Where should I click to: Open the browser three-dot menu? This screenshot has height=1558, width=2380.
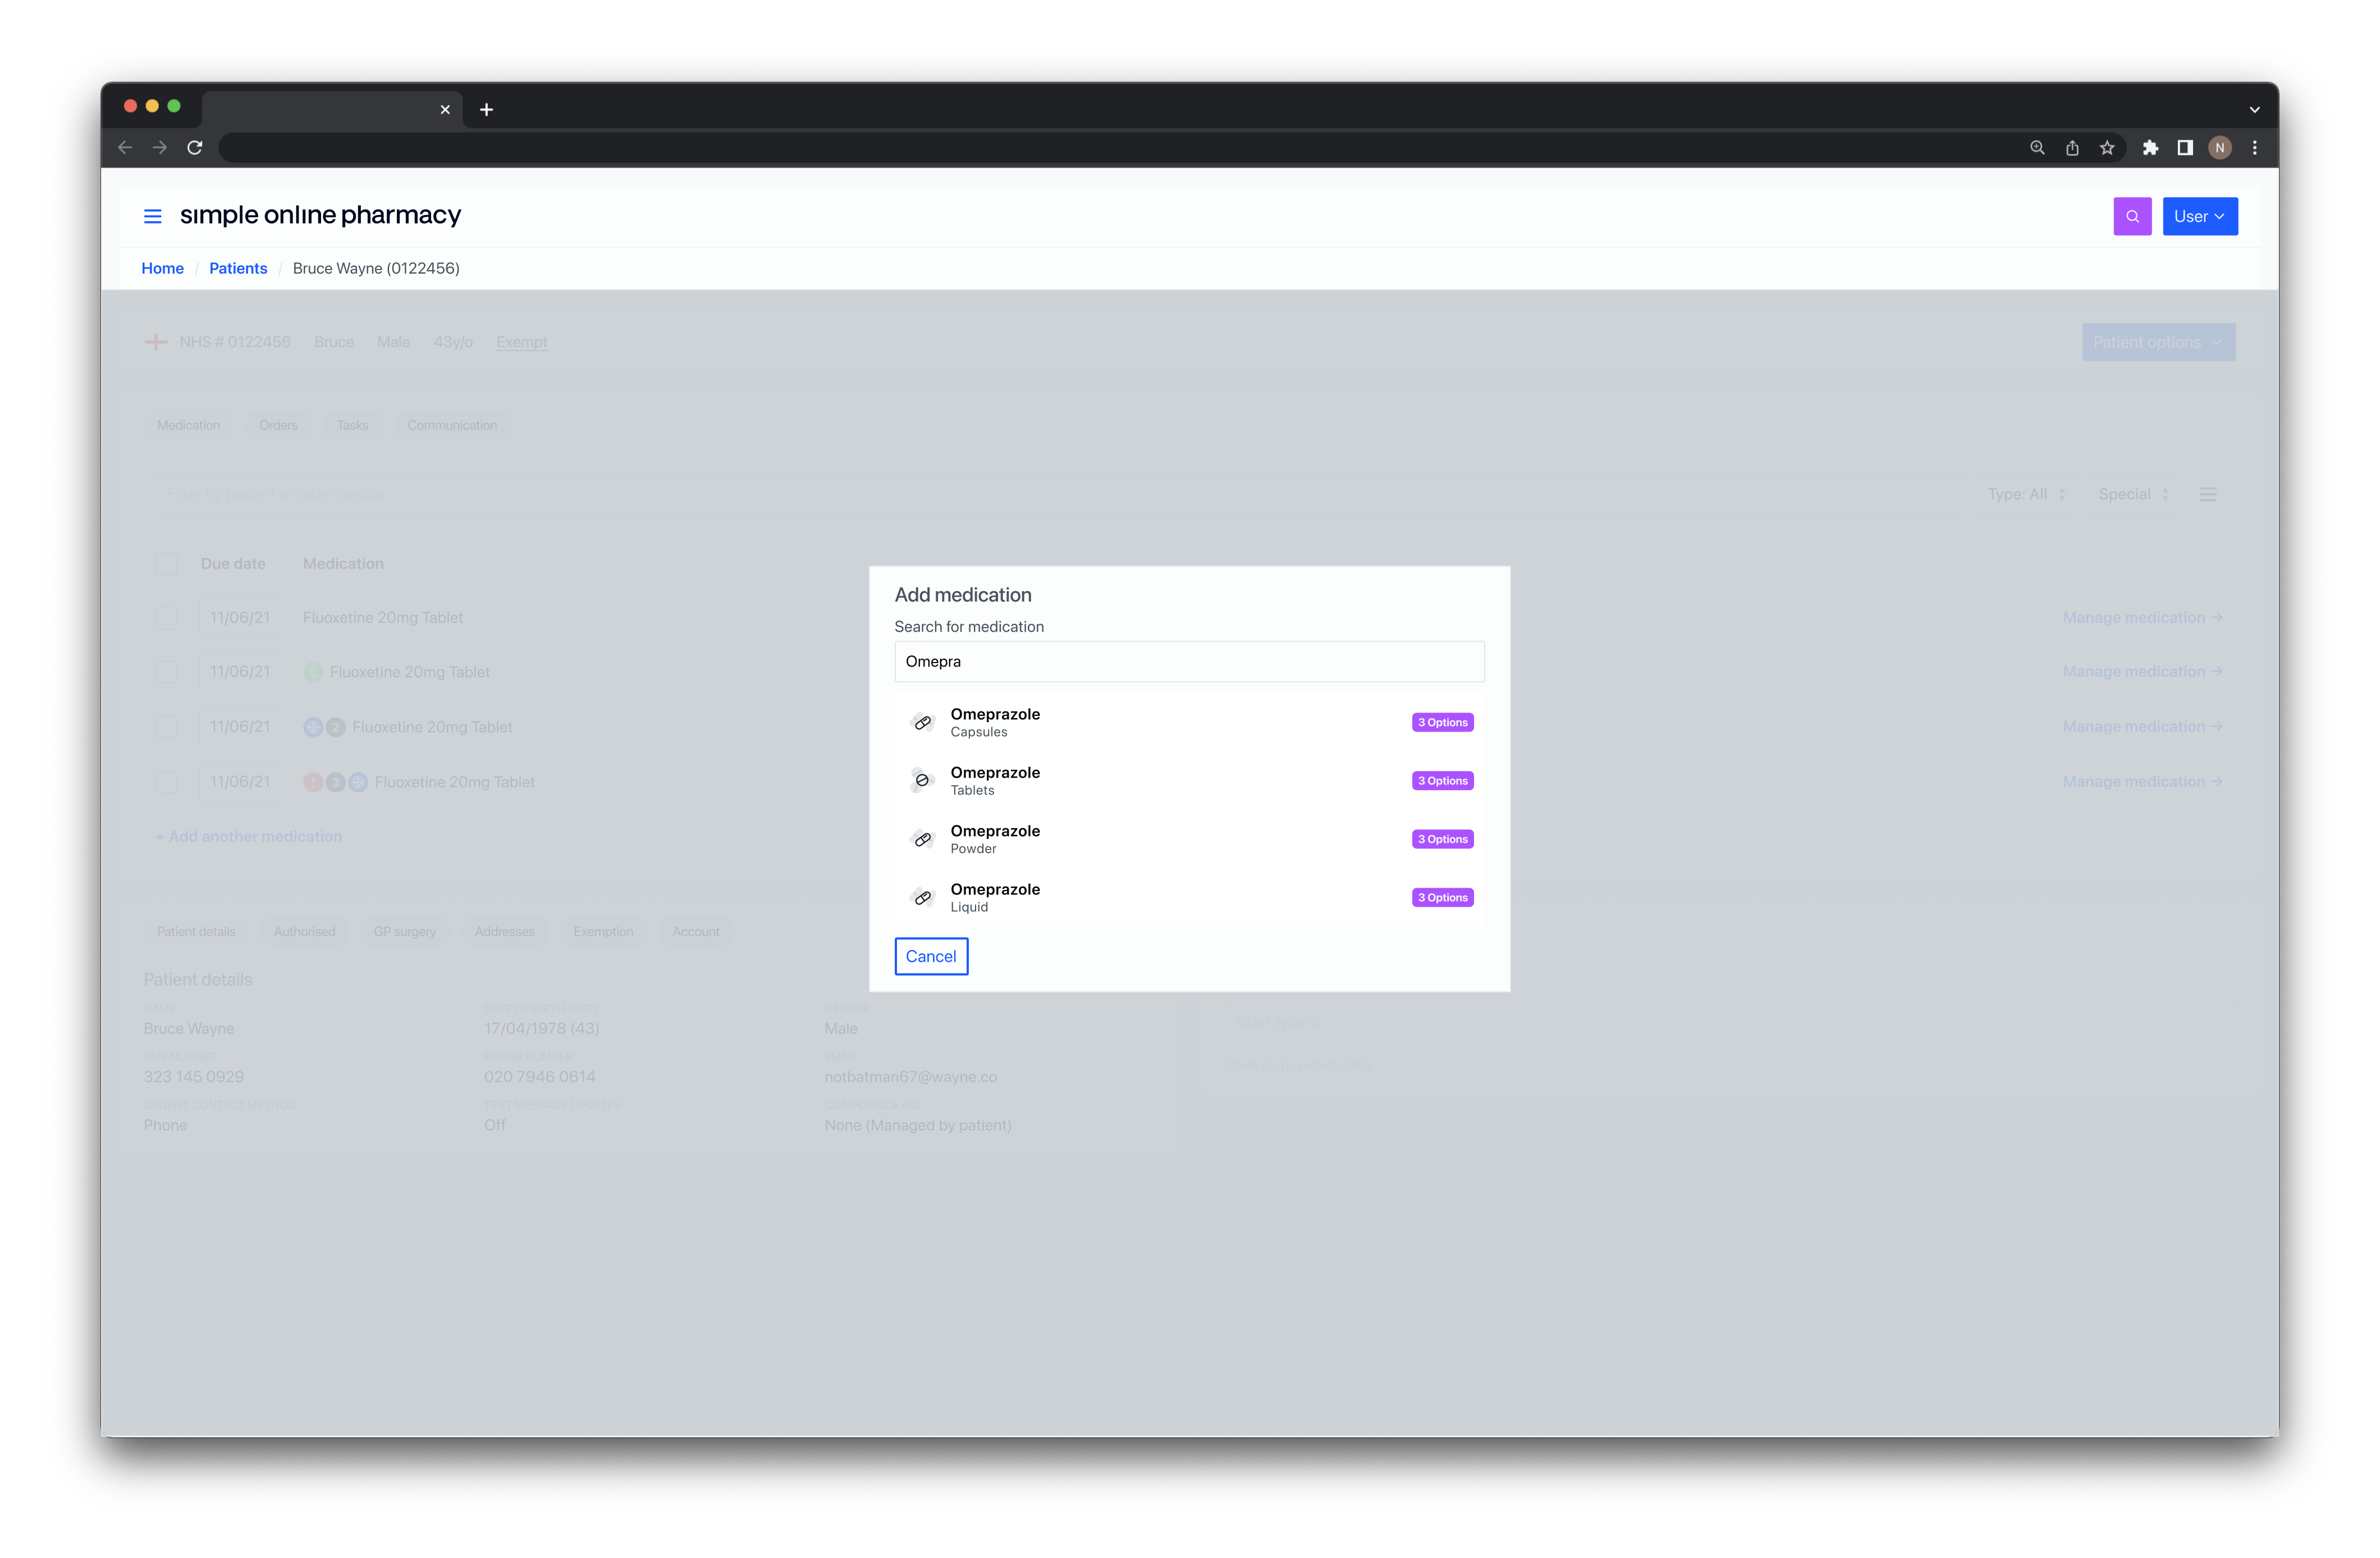[x=2254, y=148]
